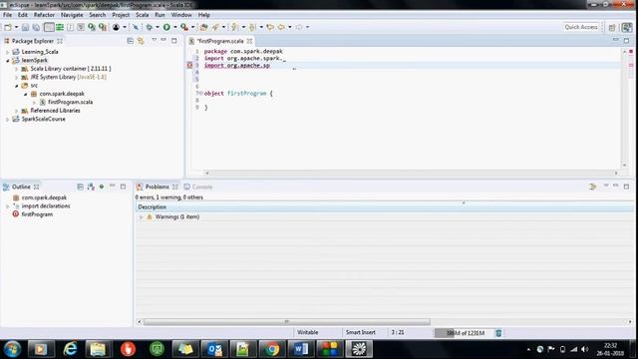Click the Last Edit Location arrow icon
Screen dimensions: 638x359
270,27
